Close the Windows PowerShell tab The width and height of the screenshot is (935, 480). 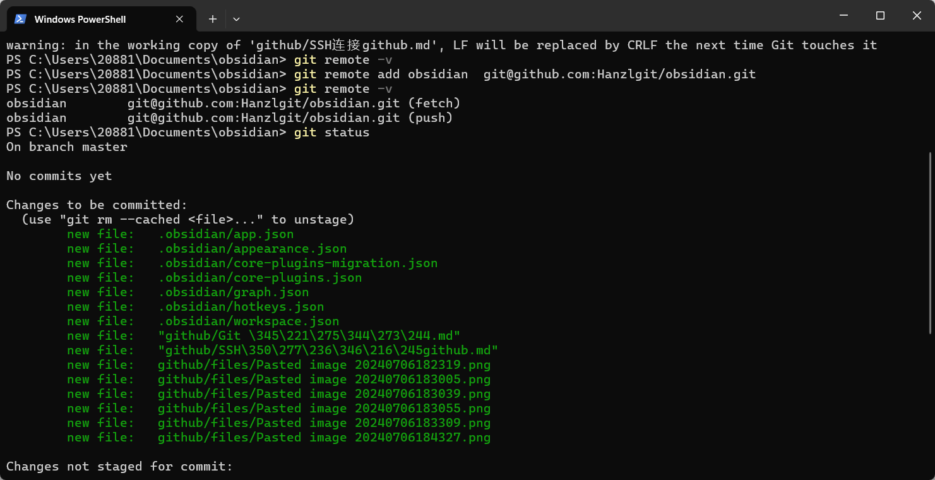click(x=179, y=19)
